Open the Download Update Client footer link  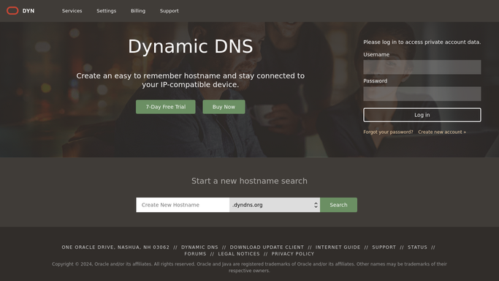tap(267, 247)
